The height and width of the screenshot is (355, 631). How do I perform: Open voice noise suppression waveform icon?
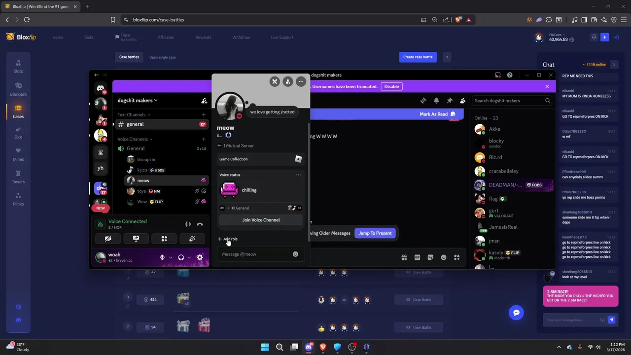[188, 224]
